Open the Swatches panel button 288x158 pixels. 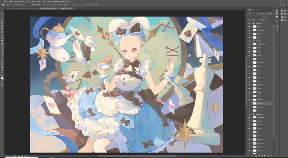tap(283, 14)
